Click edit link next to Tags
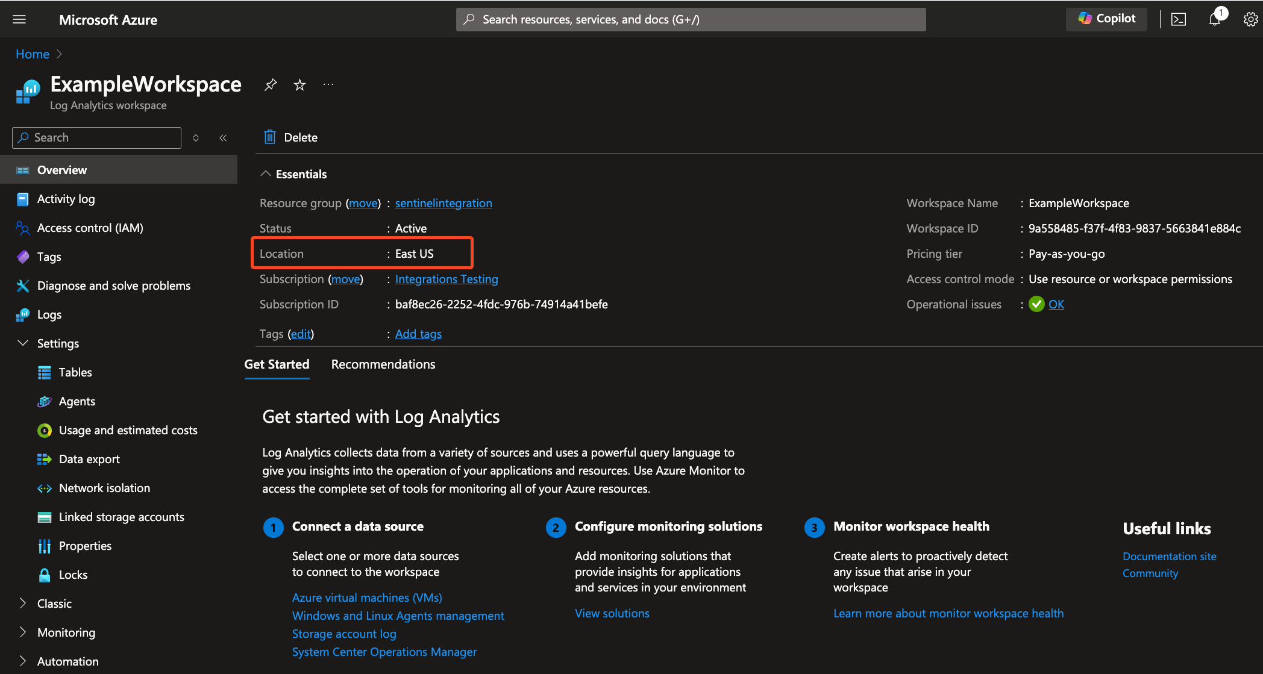This screenshot has height=674, width=1263. 301,334
